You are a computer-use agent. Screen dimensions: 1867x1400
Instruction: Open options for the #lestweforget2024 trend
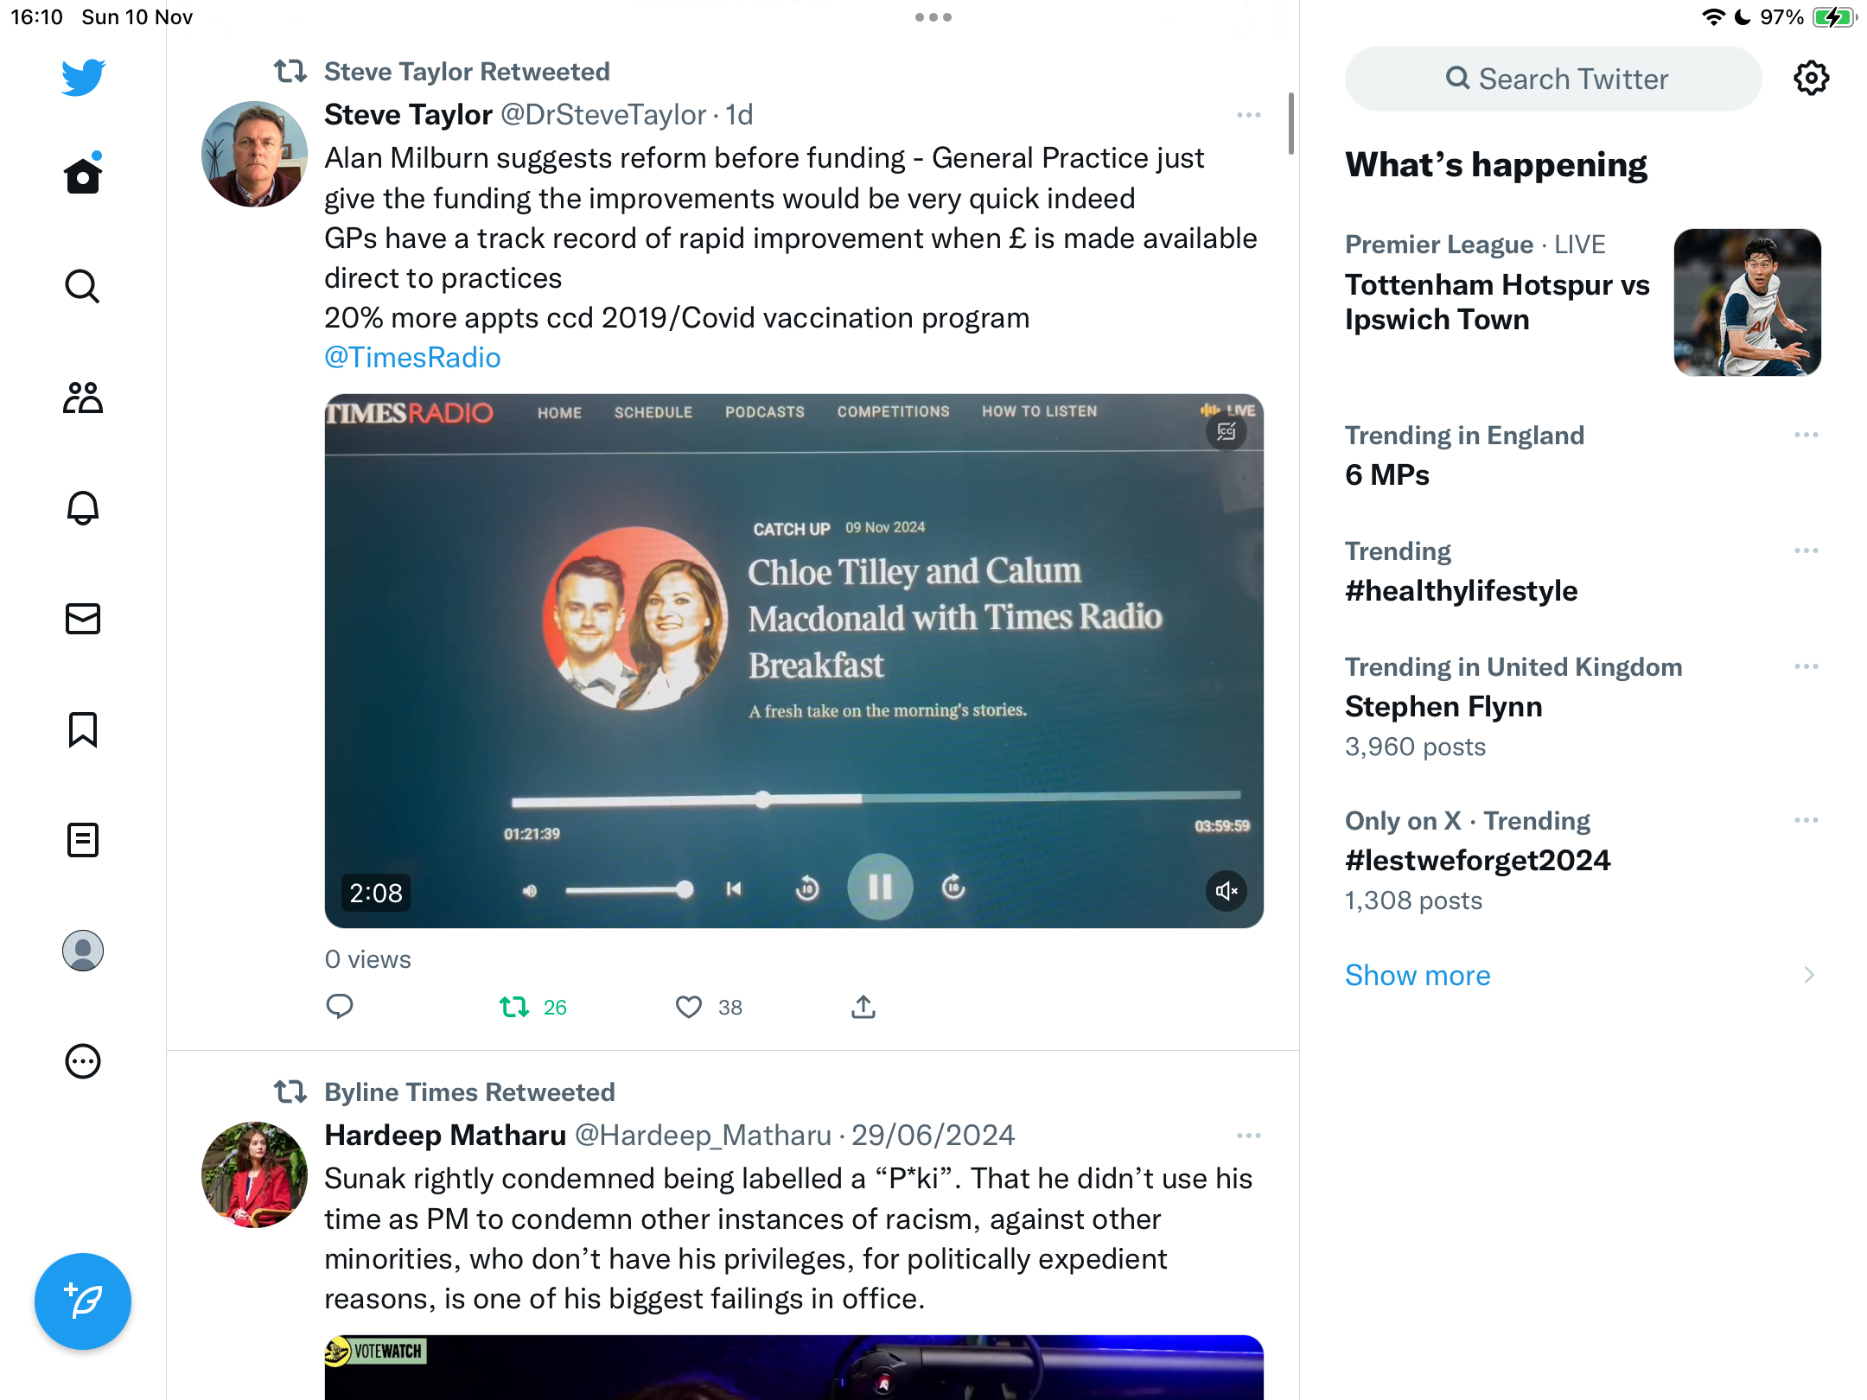pos(1806,820)
